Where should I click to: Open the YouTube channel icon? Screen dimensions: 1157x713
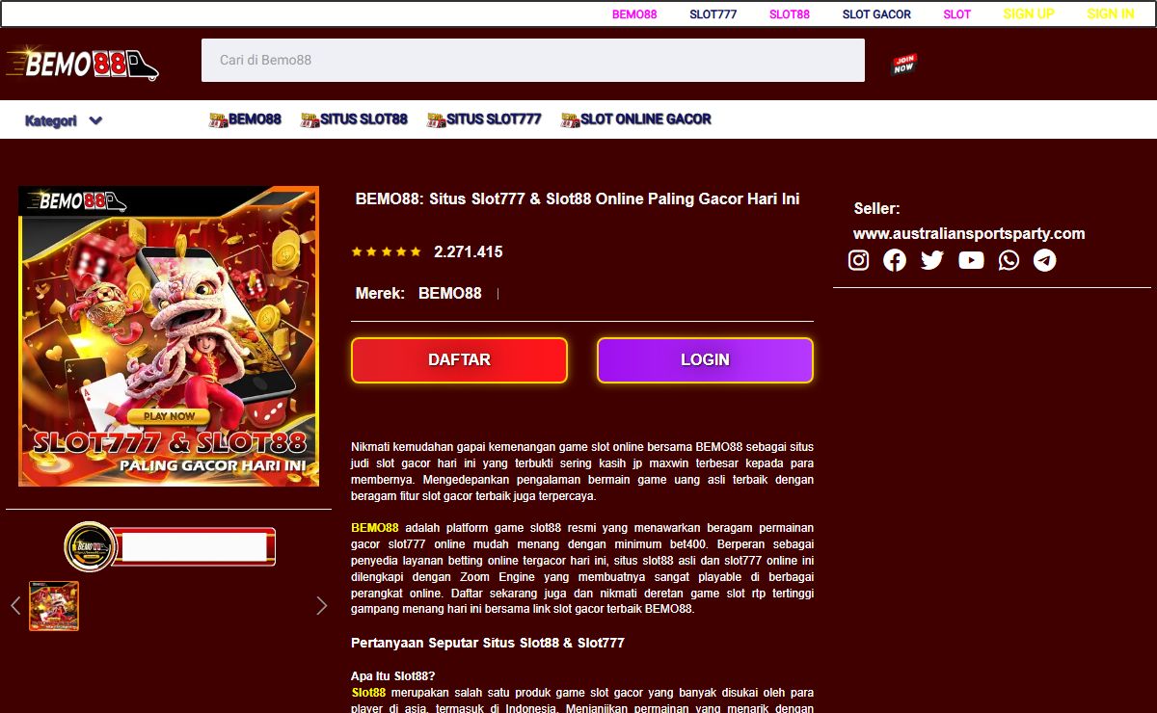(971, 260)
